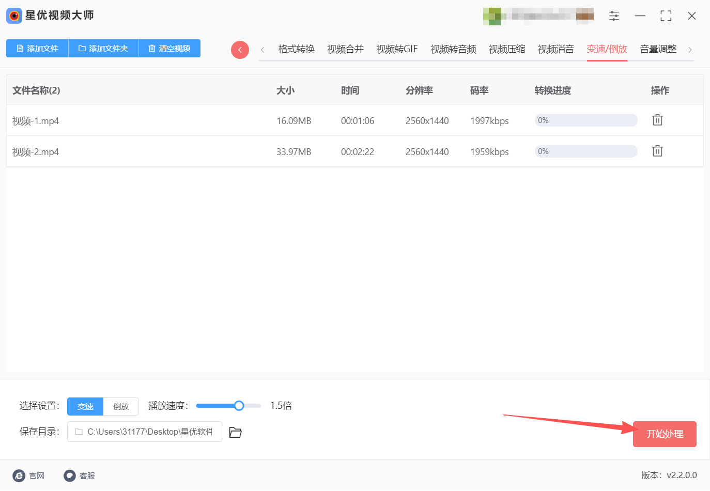Click the 1997kbps bitrate value

coord(489,121)
